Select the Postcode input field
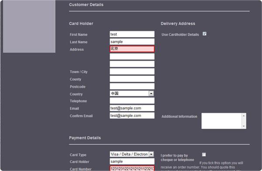The width and height of the screenshot is (262, 171). pos(132,86)
